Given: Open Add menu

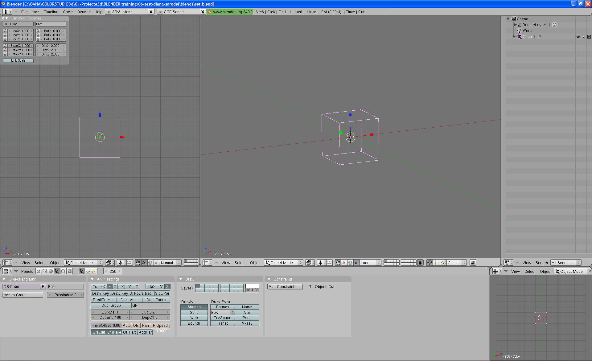Looking at the screenshot, I should click(x=36, y=12).
